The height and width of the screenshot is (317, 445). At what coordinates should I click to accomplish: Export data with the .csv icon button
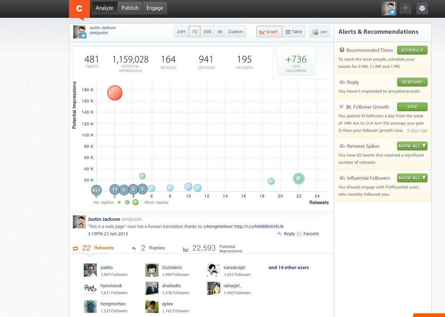[x=319, y=32]
